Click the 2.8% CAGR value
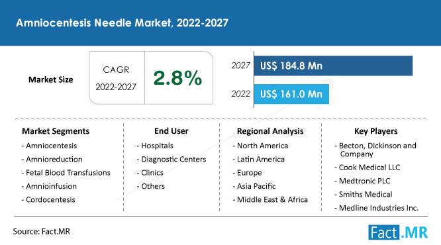This screenshot has width=441, height=245. tap(177, 78)
